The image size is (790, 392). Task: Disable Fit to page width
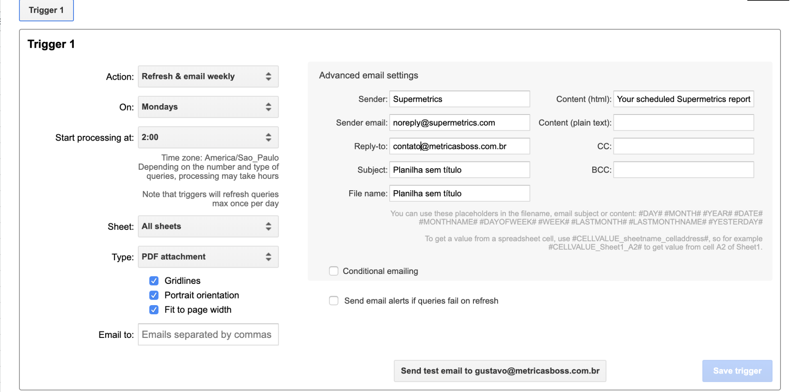[154, 310]
